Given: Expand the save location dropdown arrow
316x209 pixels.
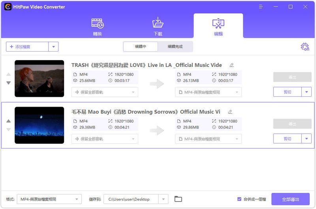Looking at the screenshot, I should click(x=164, y=199).
